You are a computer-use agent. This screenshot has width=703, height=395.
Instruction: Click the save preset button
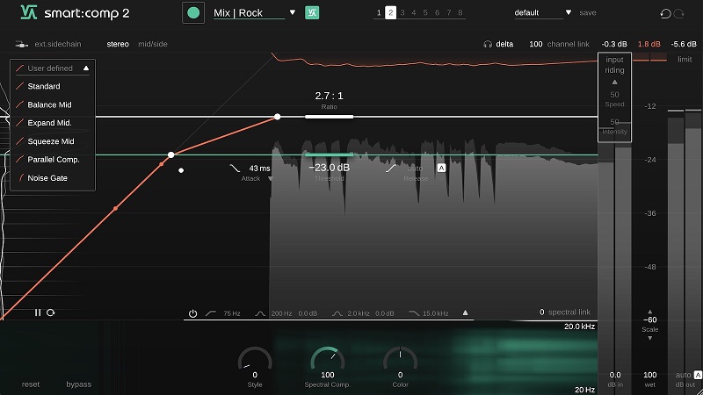click(x=588, y=12)
